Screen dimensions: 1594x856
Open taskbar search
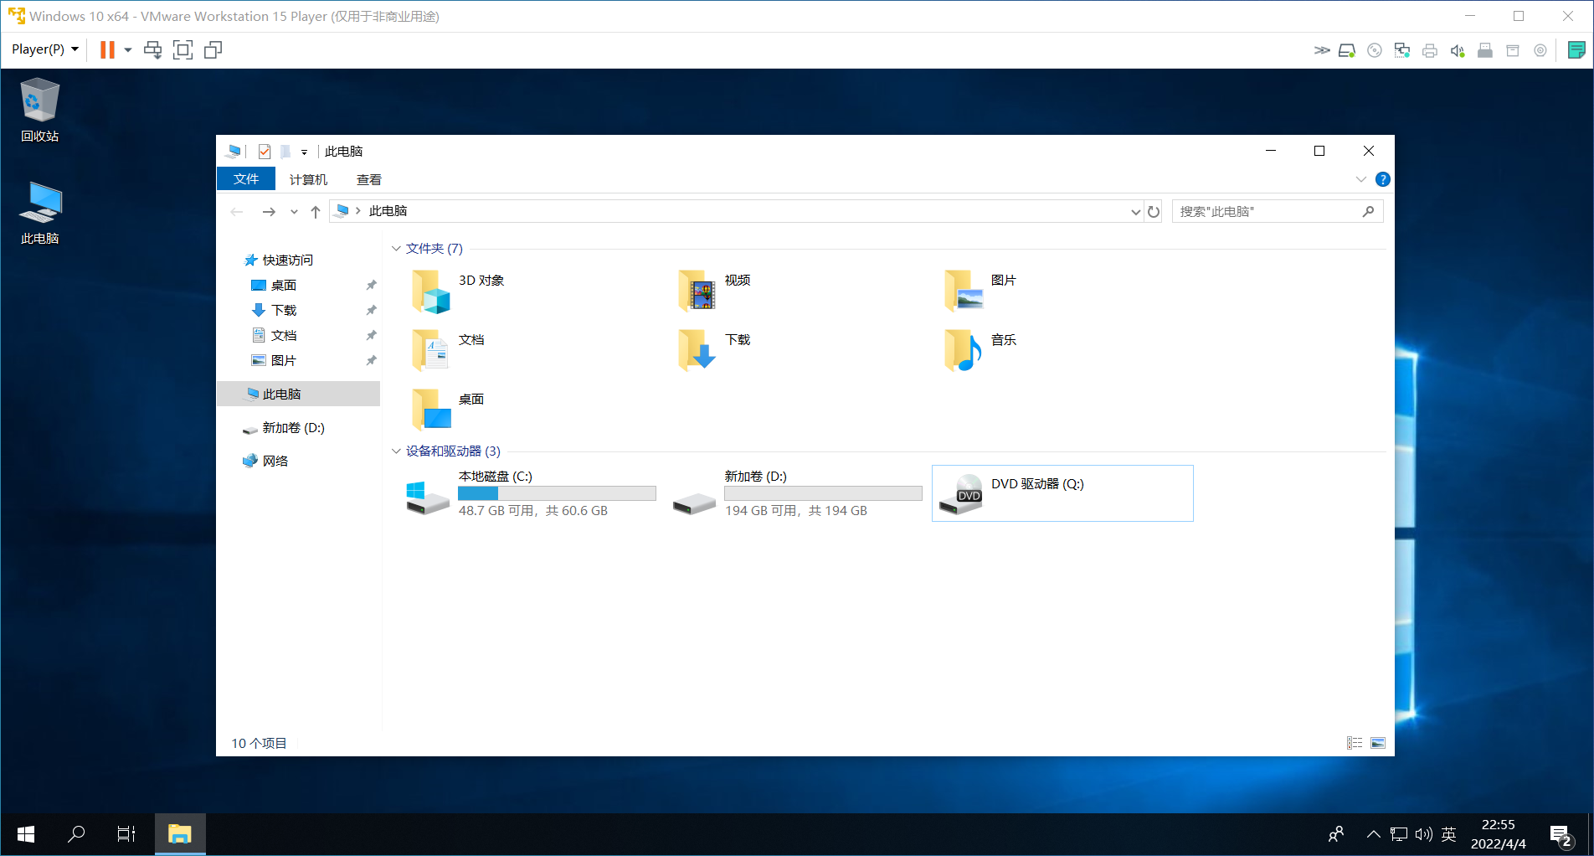[x=76, y=834]
